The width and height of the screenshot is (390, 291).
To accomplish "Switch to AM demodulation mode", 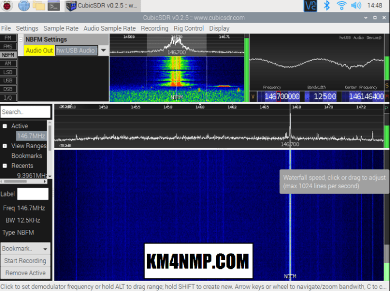I will click(x=8, y=63).
